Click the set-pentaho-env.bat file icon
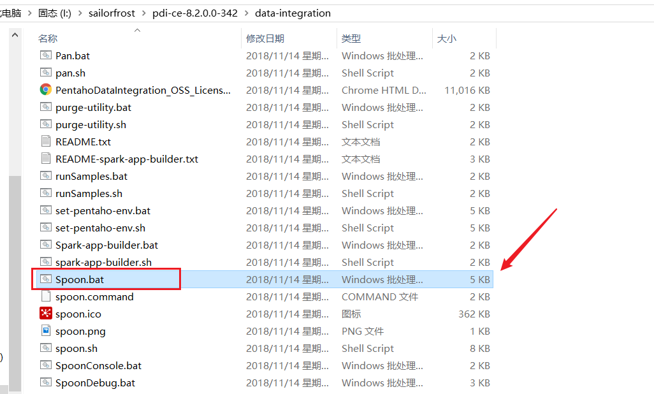 45,210
